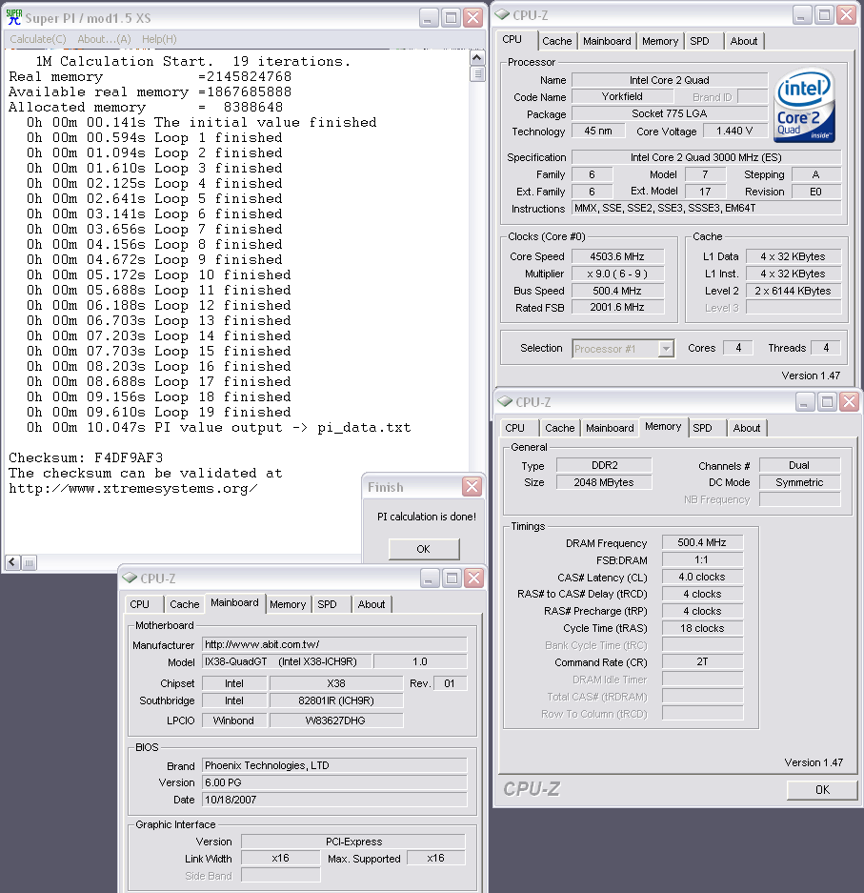Click the Multiplier x 9.0 ( 6 - 9 ) value
The image size is (864, 893).
click(617, 274)
